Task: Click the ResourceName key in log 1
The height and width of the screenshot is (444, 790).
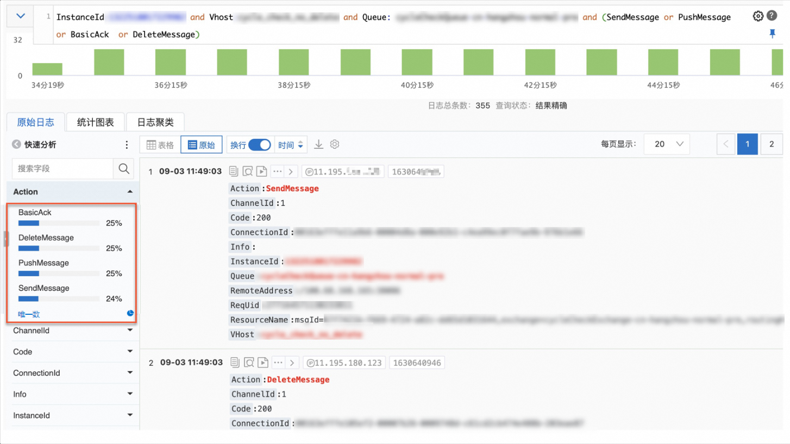Action: [x=260, y=320]
